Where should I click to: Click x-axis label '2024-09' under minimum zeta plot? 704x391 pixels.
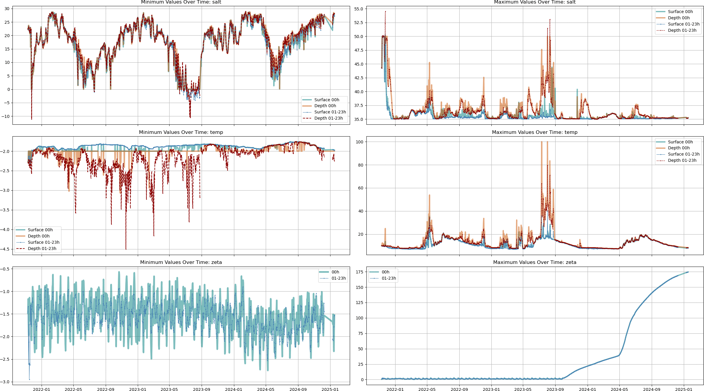[x=298, y=390]
